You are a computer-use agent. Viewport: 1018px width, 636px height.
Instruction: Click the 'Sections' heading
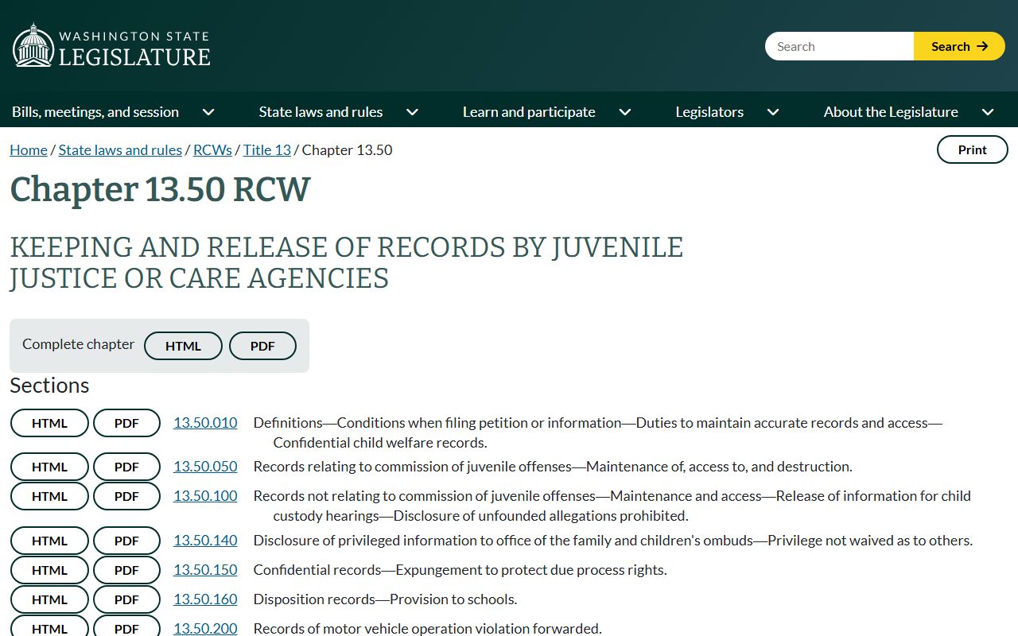click(x=49, y=386)
